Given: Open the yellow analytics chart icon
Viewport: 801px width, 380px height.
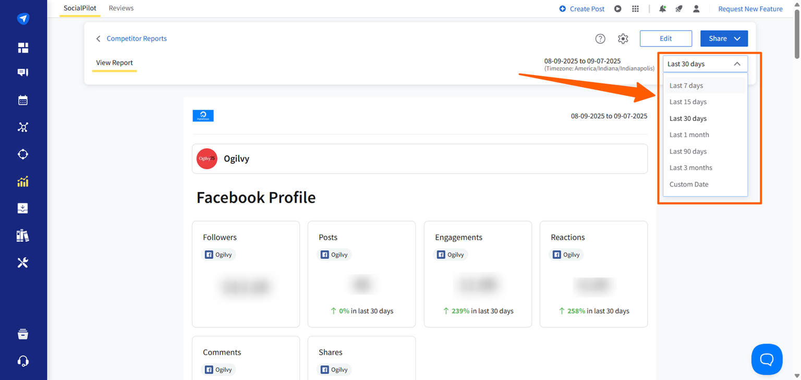Looking at the screenshot, I should click(23, 181).
